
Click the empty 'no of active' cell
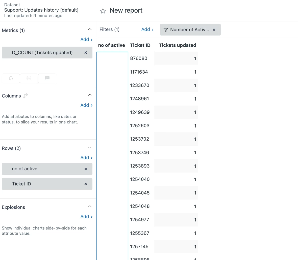click(112, 155)
